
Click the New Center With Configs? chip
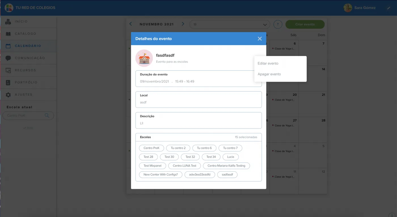click(161, 175)
